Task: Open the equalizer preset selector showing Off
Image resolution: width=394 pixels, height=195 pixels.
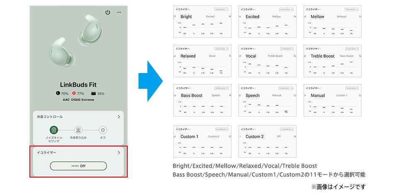Action: (78, 166)
